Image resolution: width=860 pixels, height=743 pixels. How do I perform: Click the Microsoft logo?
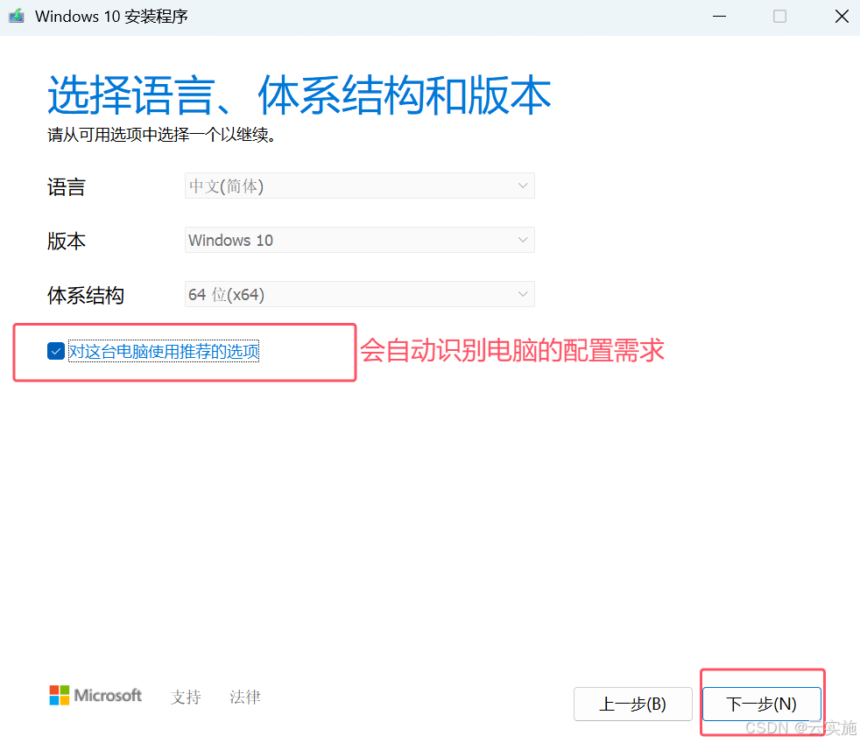tap(95, 696)
